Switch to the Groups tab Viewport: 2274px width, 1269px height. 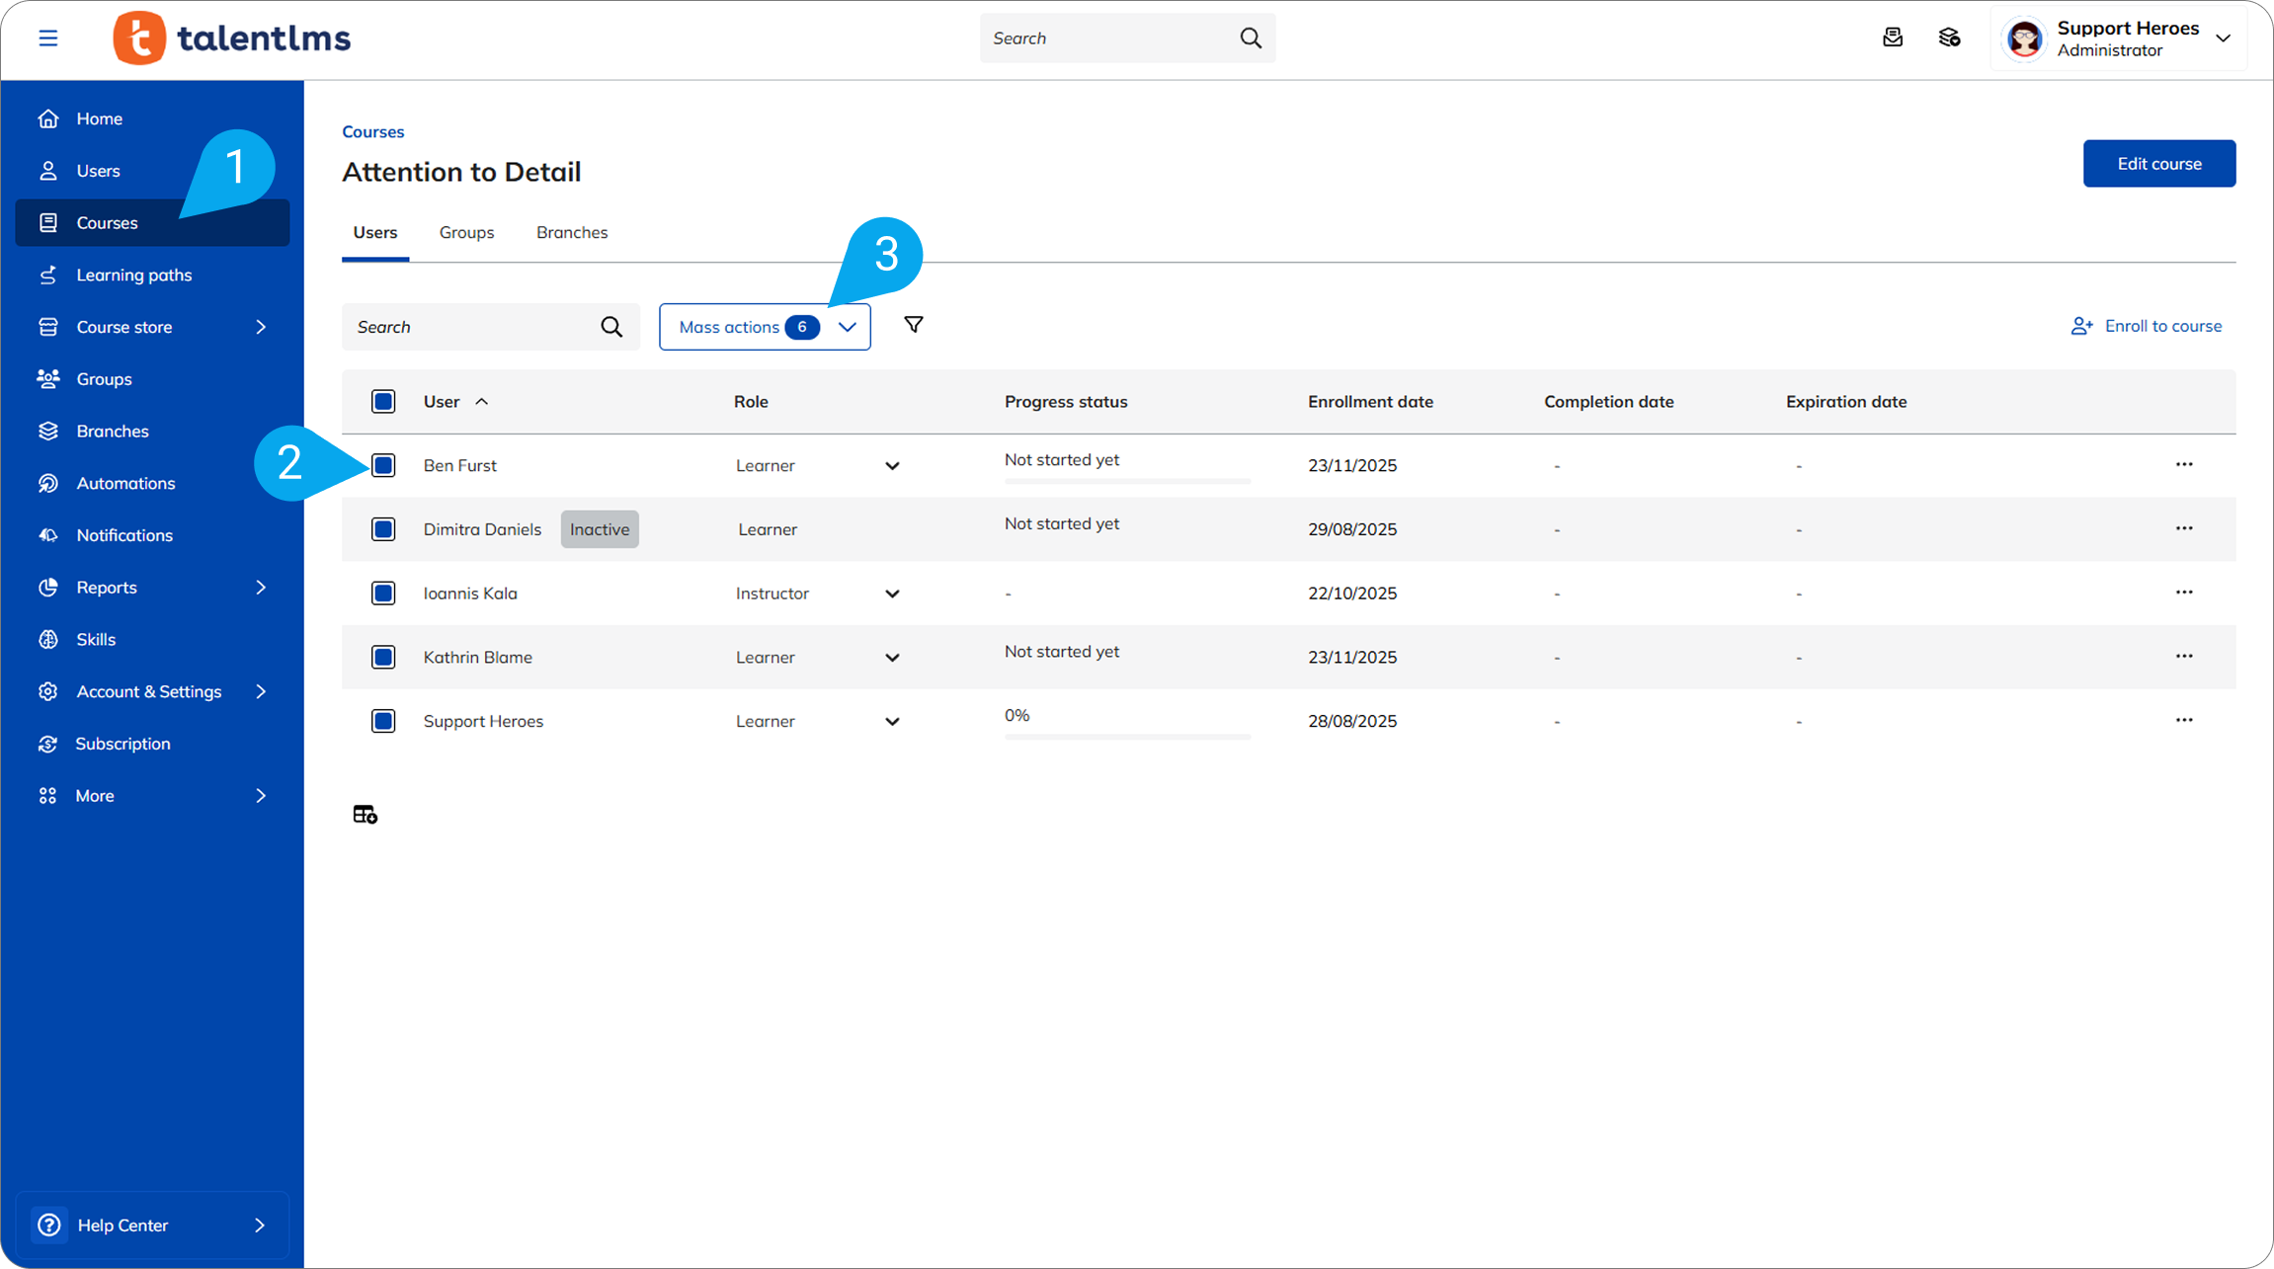coord(466,232)
